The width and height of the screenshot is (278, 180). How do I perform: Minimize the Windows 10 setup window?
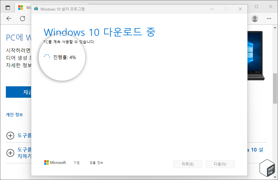212,9
